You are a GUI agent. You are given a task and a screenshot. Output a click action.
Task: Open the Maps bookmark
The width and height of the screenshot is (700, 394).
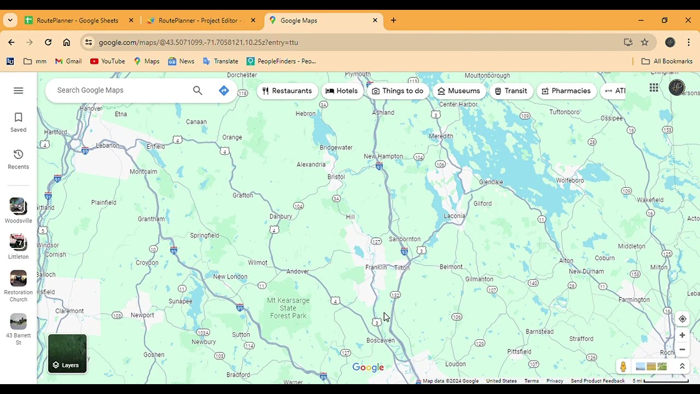[x=147, y=61]
